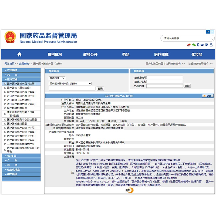
Task: Open the email envelope icon in header
Action: (202, 45)
